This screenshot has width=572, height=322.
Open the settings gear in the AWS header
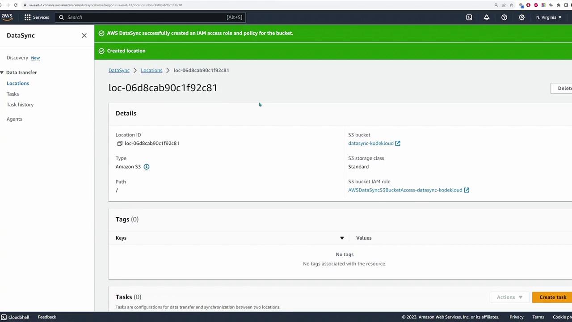[x=522, y=17]
